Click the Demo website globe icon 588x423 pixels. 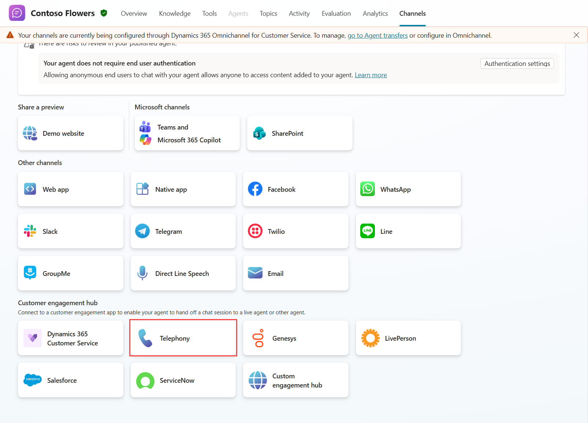pos(30,133)
